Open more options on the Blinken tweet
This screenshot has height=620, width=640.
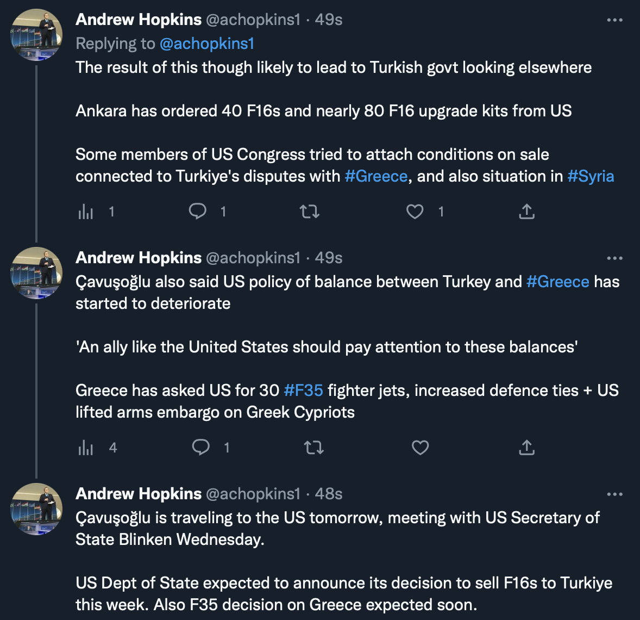(614, 494)
